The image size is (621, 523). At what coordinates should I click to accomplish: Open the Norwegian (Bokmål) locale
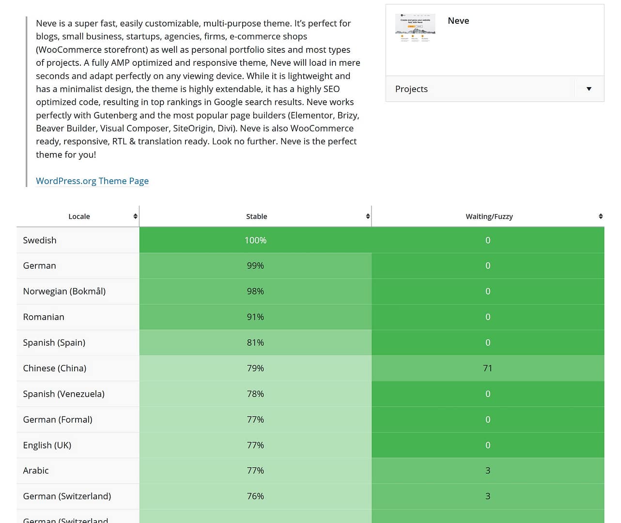(64, 292)
